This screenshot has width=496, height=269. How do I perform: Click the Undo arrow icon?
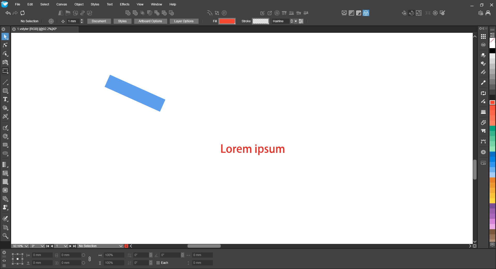(8, 13)
